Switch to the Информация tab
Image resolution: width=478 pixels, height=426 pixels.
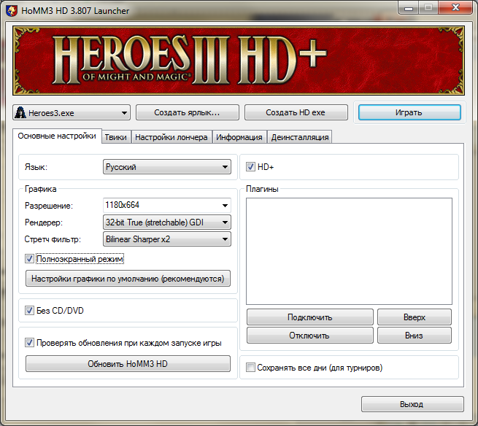[x=239, y=137]
